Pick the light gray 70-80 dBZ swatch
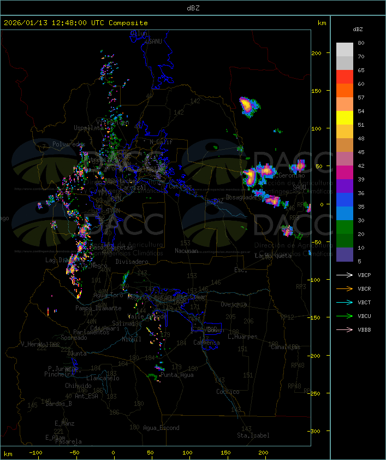386x460 pixels. (x=345, y=50)
